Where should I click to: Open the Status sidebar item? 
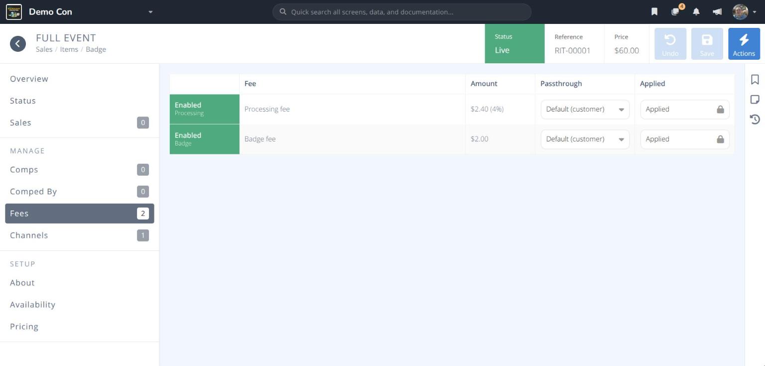point(80,101)
